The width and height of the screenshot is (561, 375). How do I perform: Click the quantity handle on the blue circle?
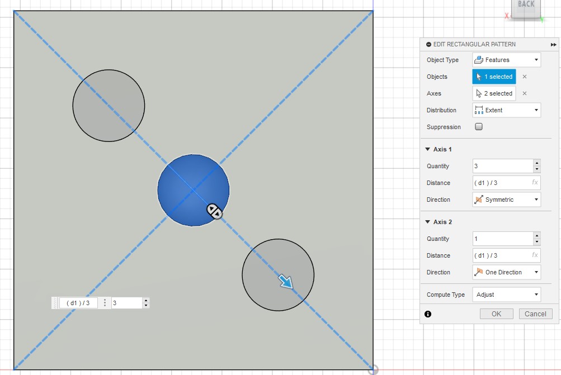pyautogui.click(x=215, y=211)
